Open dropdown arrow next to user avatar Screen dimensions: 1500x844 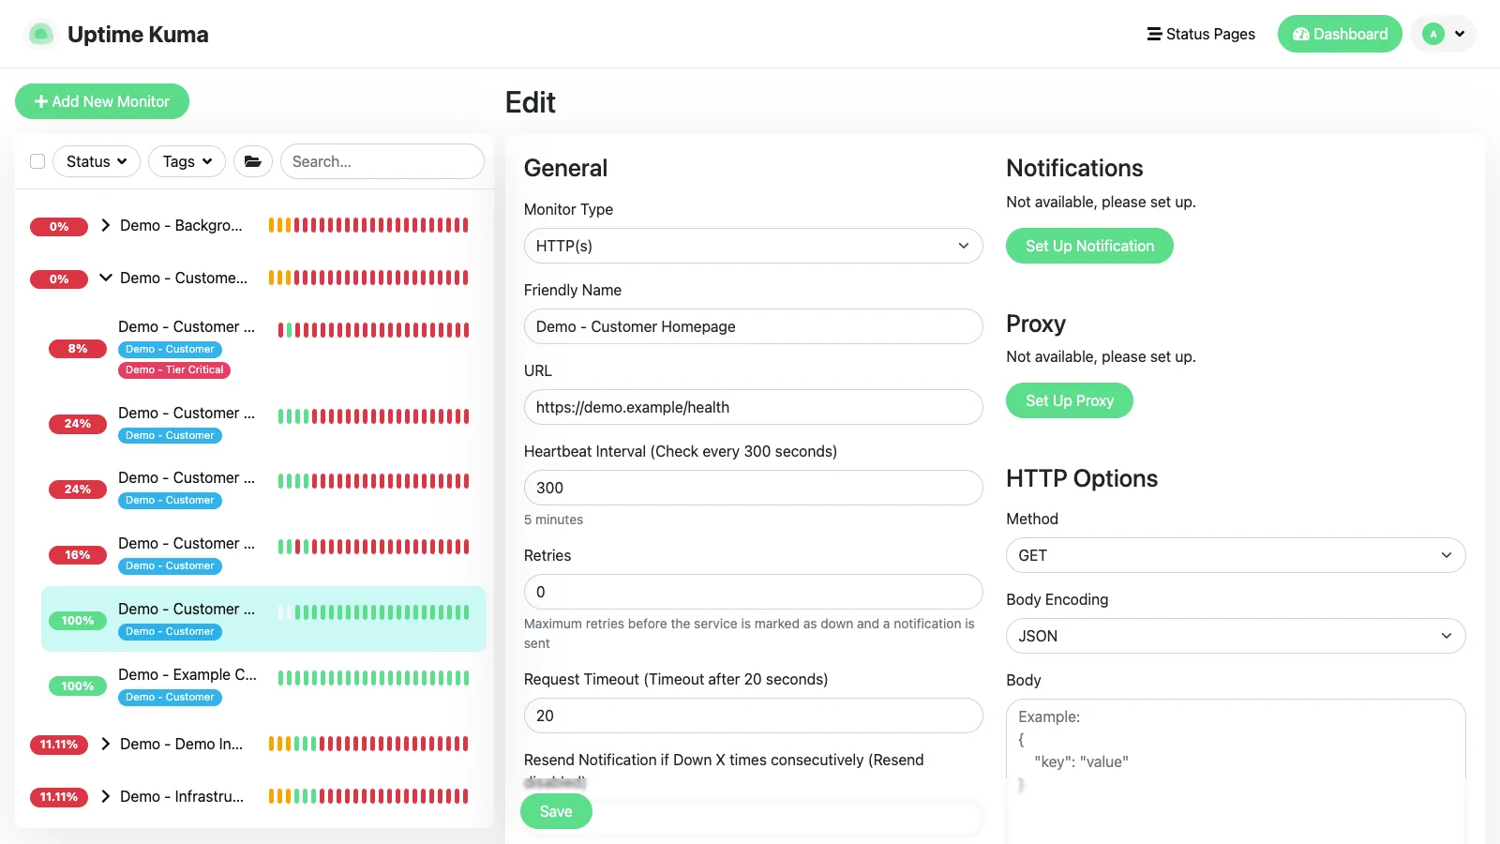coord(1460,34)
